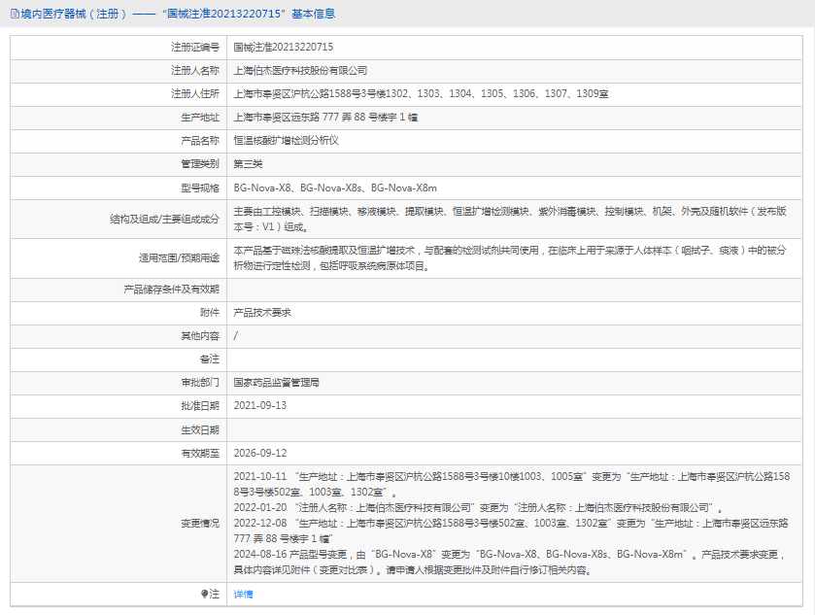815x615 pixels.
Task: Click the 有效期至 label cell
Action: [x=119, y=454]
